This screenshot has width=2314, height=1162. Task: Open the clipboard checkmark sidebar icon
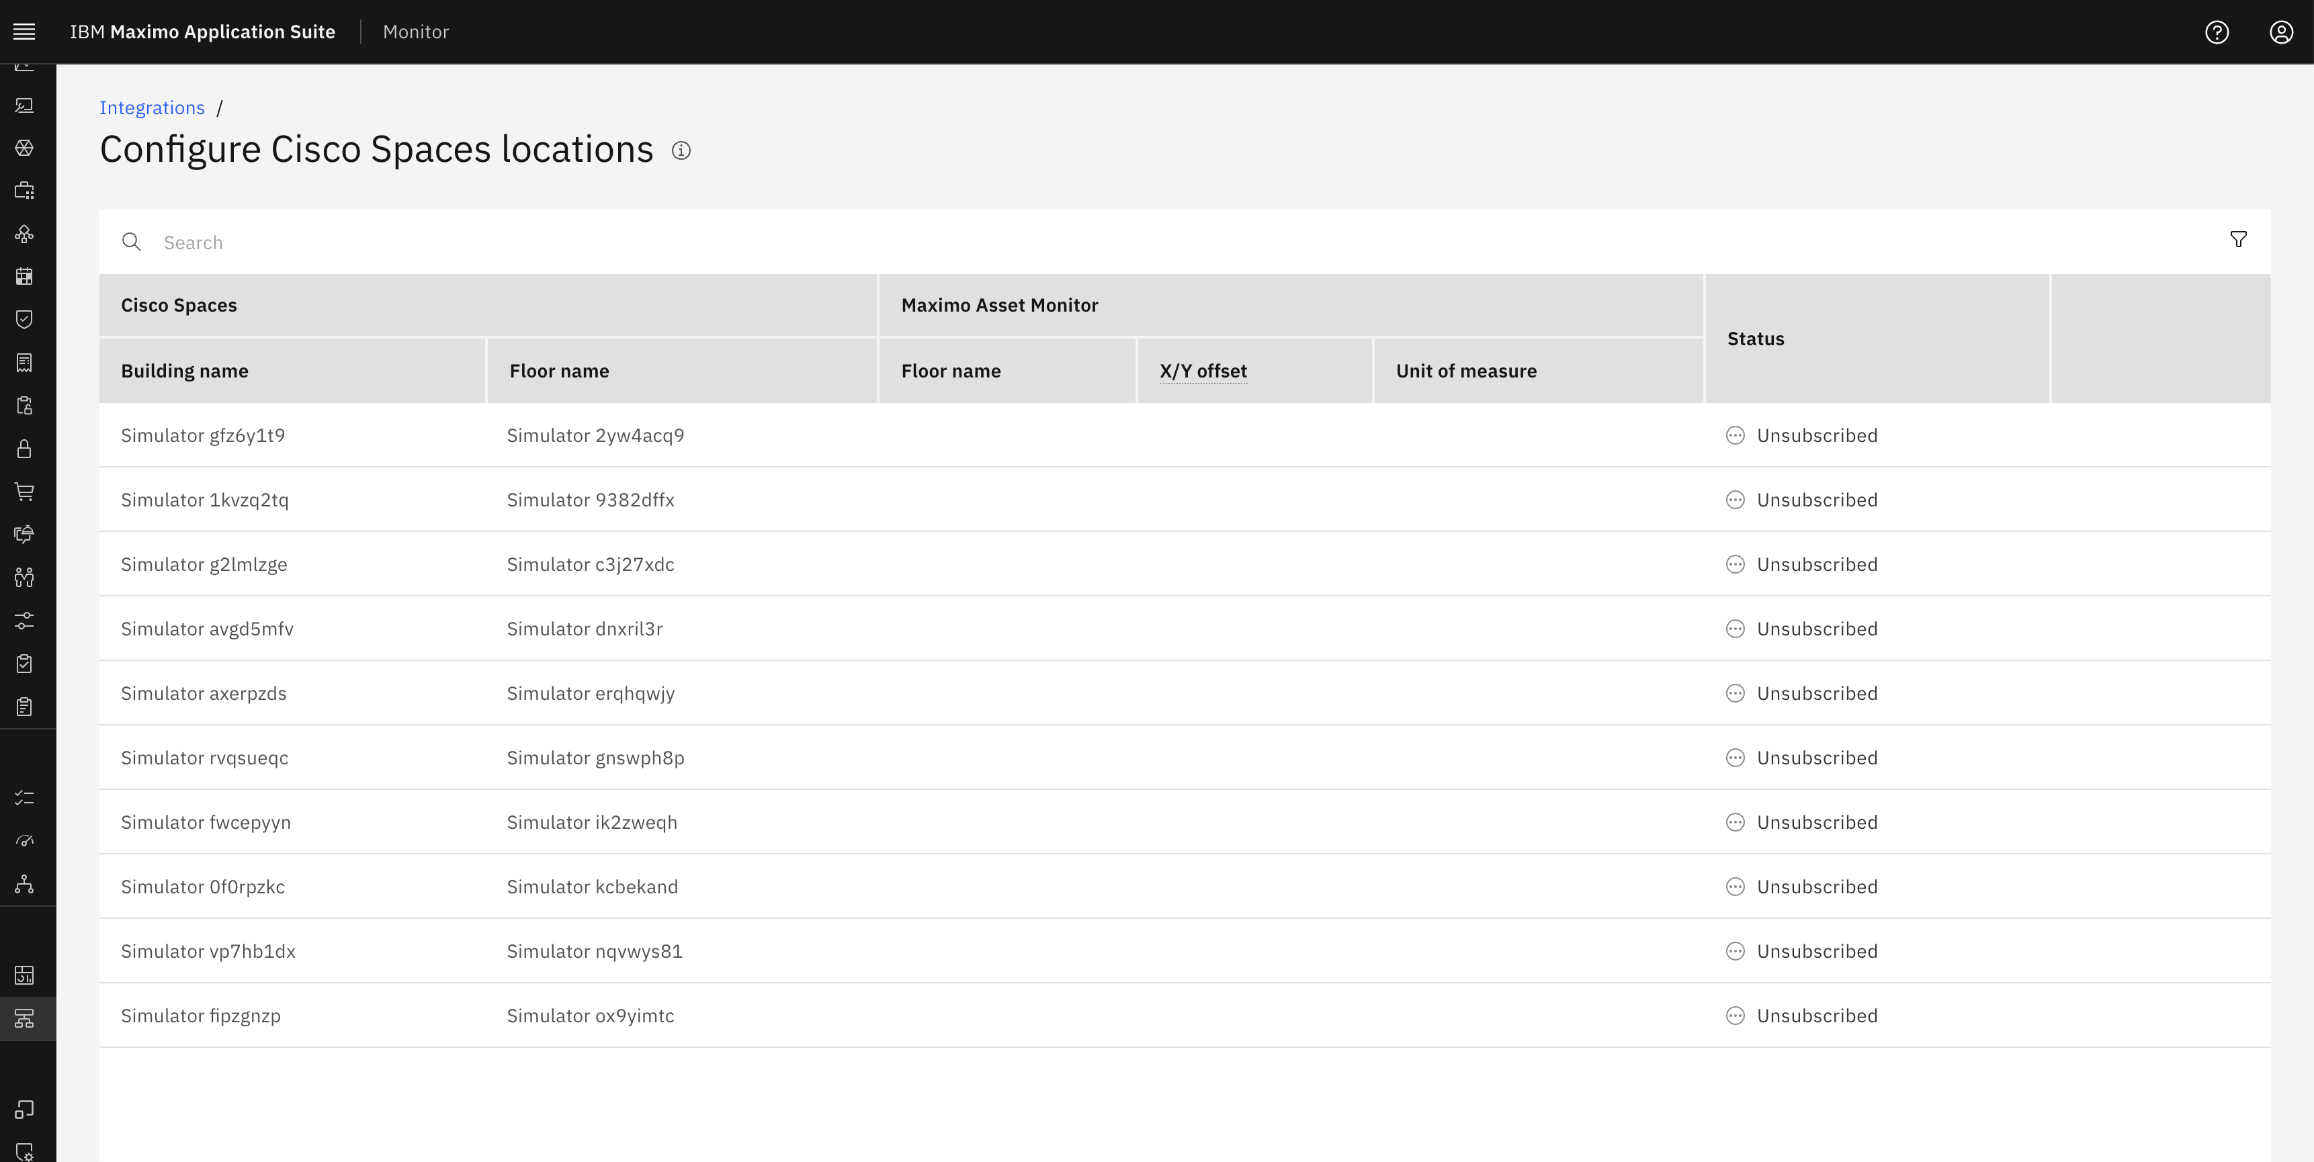click(24, 664)
